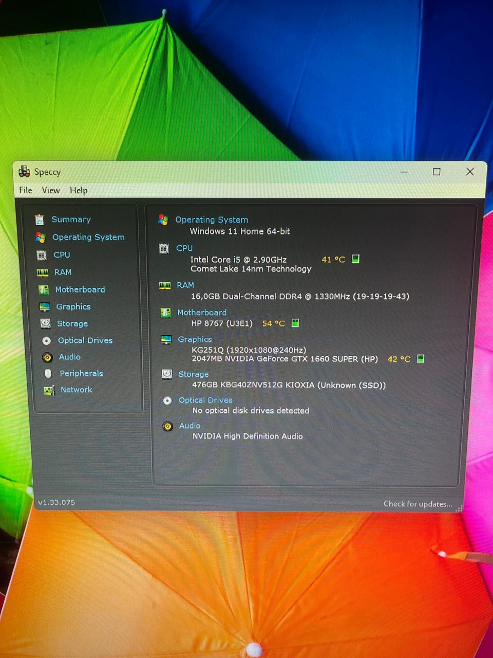Click KG251Q monitor resolution text
493x658 pixels.
click(x=249, y=350)
